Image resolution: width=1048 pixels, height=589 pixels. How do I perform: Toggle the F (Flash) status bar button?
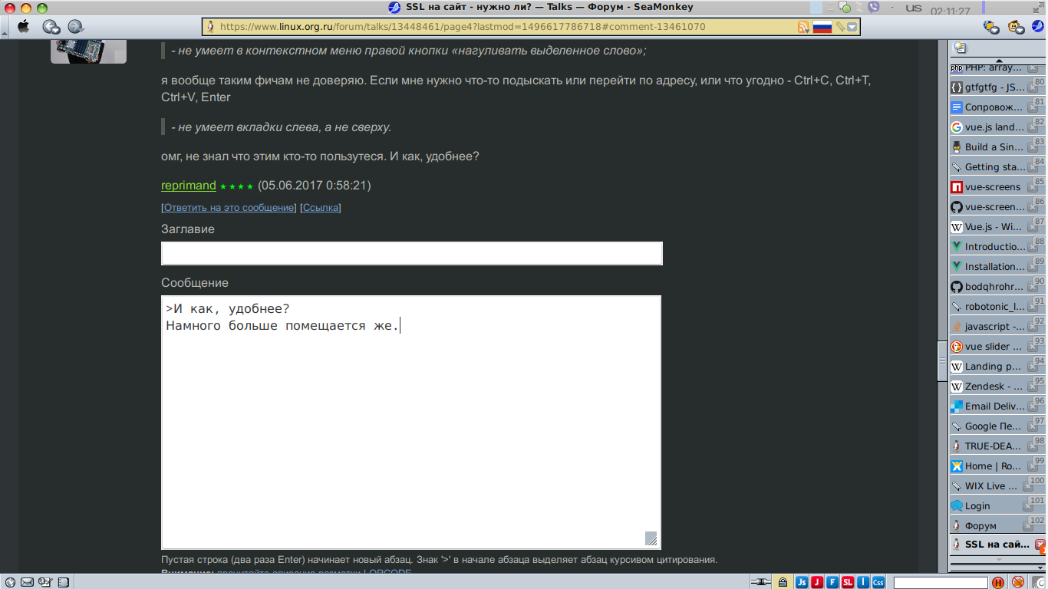click(832, 582)
